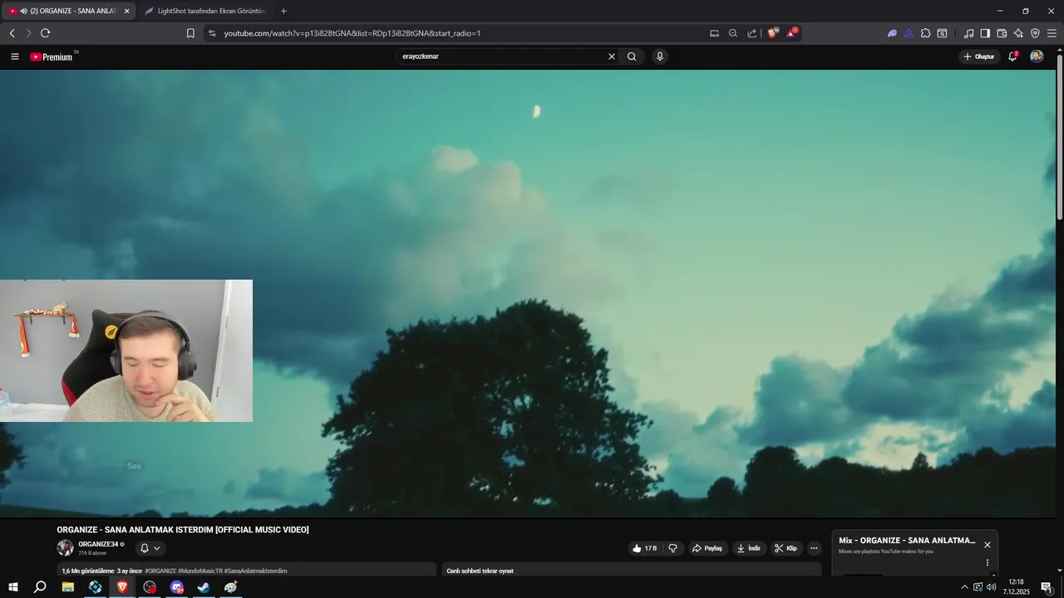Click the Klip clip button

[x=786, y=548]
